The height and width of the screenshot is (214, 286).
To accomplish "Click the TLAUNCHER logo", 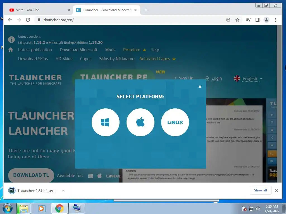I will tap(35, 79).
